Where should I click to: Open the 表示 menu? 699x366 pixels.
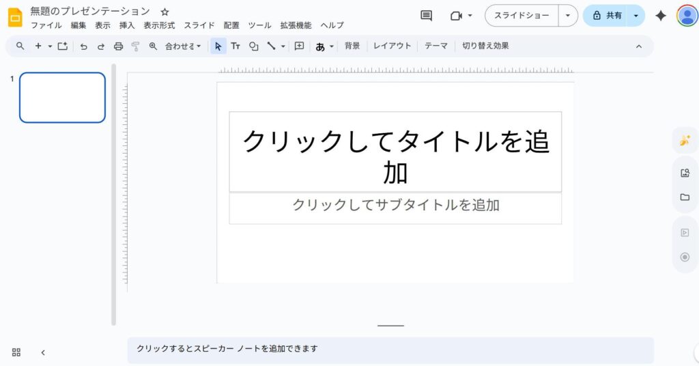pos(102,25)
